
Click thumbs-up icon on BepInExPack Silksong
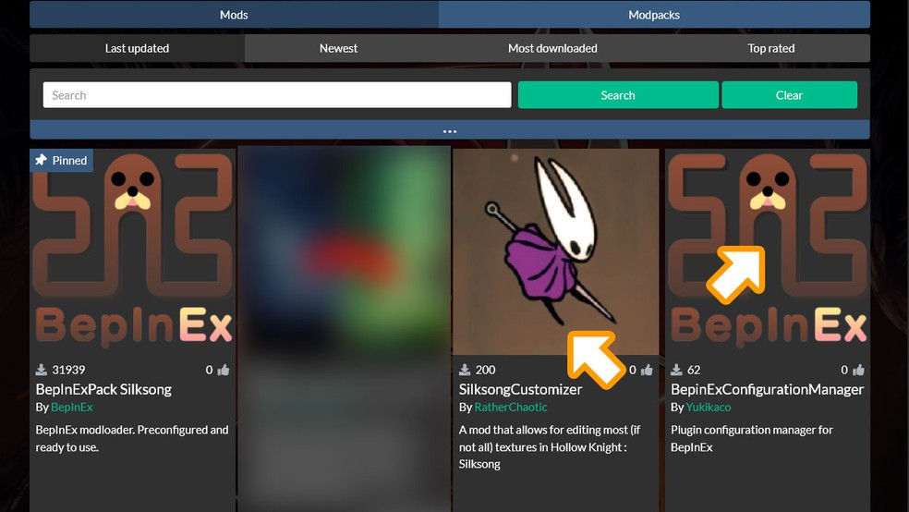pyautogui.click(x=224, y=370)
